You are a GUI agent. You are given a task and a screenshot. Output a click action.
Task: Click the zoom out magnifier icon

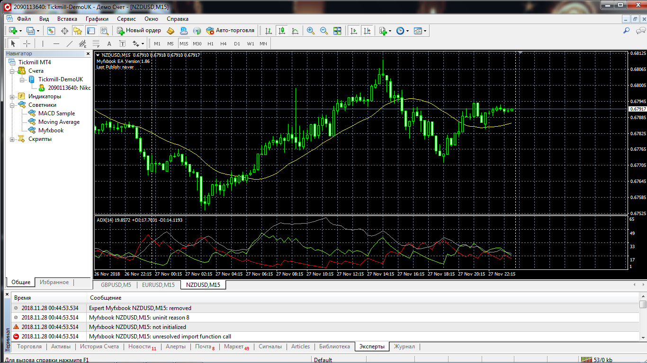click(324, 31)
